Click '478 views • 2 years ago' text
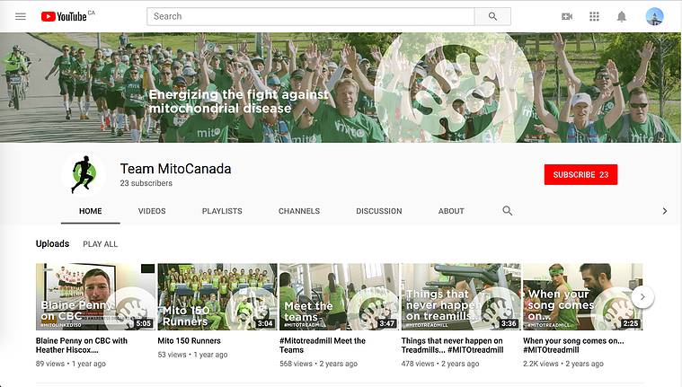The width and height of the screenshot is (682, 387). 440,364
